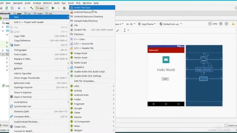
Task: Expand the Widget submenu
Action: (x=92, y=130)
